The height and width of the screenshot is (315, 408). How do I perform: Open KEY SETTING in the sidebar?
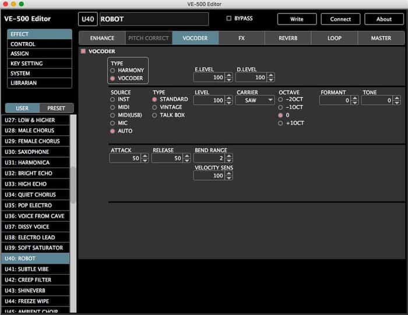(40, 64)
